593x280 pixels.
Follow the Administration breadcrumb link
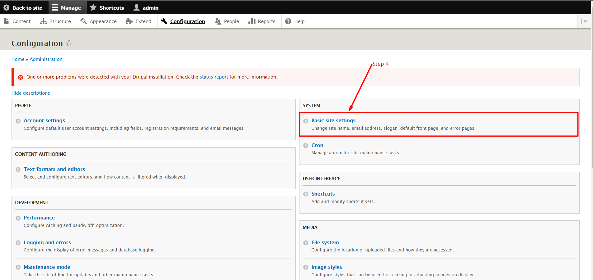click(x=46, y=59)
